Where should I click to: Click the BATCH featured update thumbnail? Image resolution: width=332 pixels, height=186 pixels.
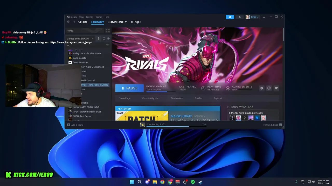click(142, 116)
